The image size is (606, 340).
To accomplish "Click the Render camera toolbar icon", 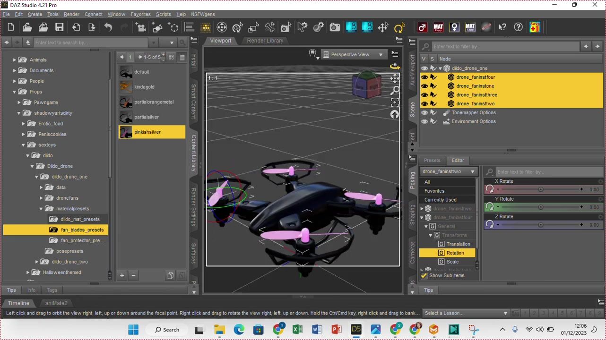I will (335, 27).
